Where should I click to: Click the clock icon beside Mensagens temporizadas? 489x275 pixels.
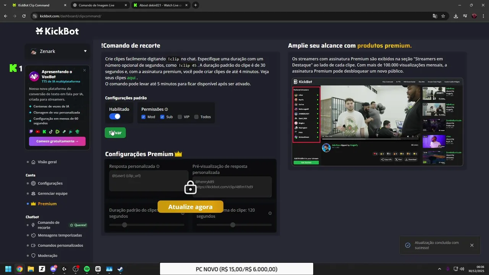pyautogui.click(x=34, y=235)
